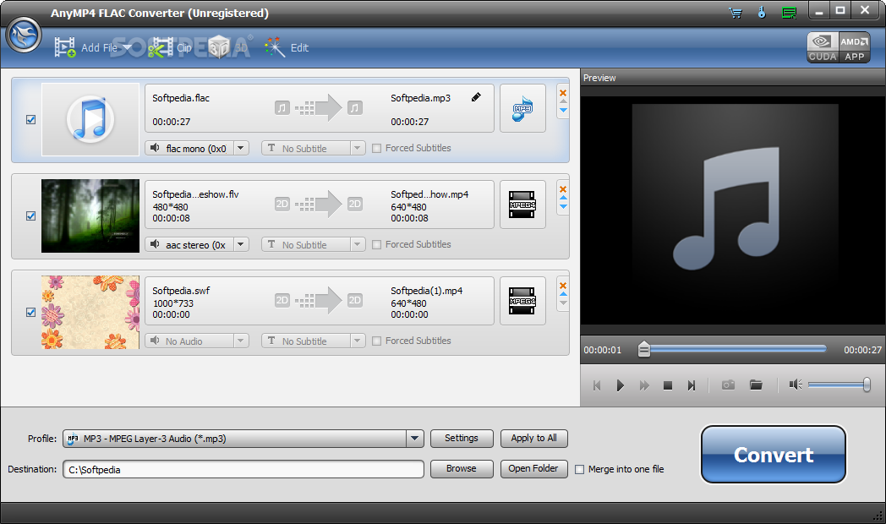
Task: Remove Softpedia.swf with orange X
Action: (563, 285)
